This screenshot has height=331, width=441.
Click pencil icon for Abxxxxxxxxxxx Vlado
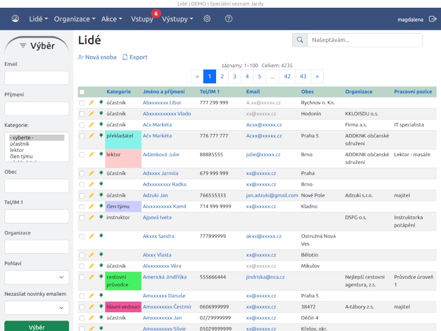92,114
